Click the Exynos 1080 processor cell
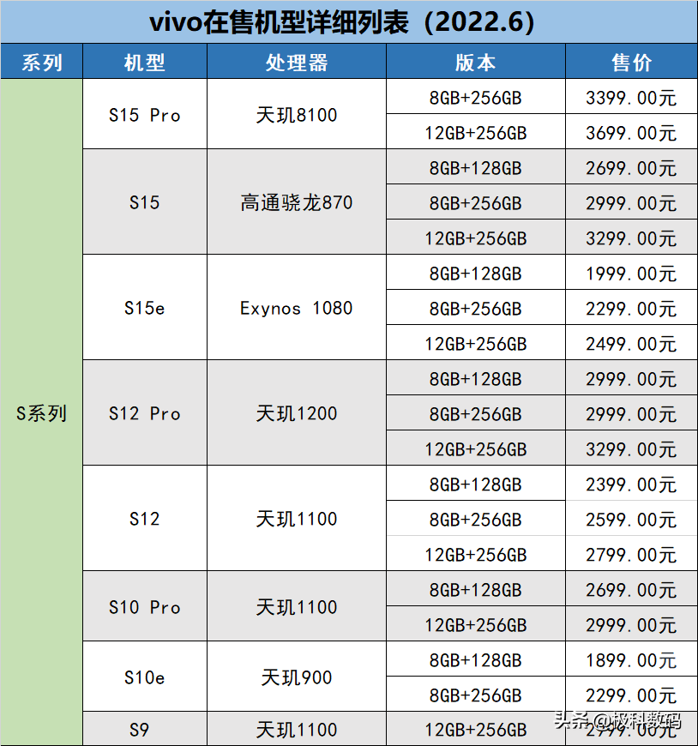 pyautogui.click(x=297, y=307)
